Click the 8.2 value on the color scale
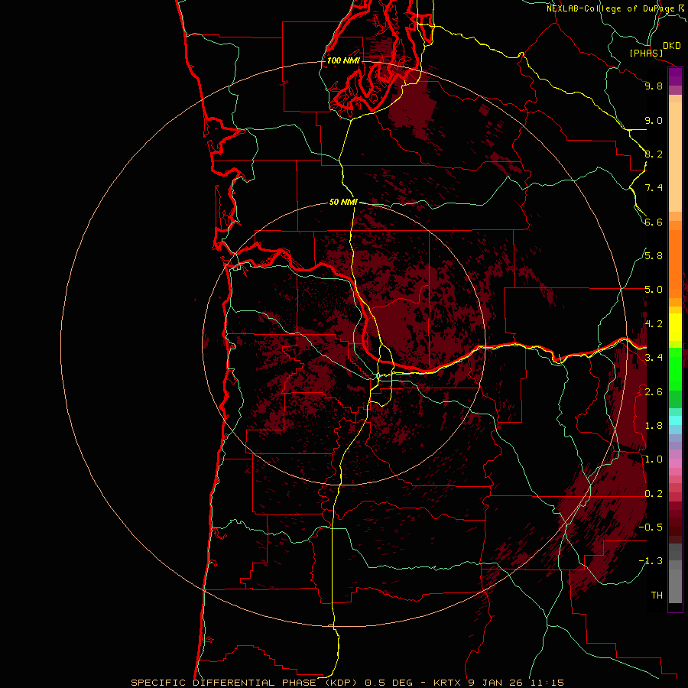This screenshot has height=688, width=688. coord(654,154)
